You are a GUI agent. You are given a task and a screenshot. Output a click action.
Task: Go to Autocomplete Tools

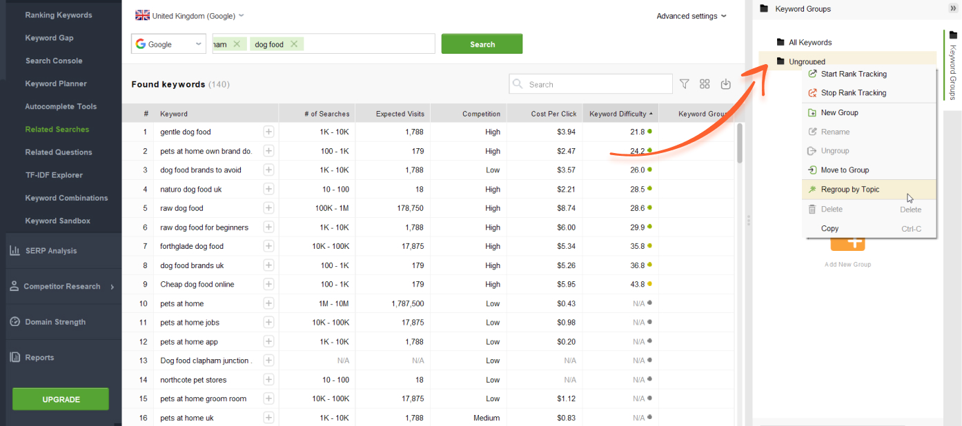pos(61,107)
